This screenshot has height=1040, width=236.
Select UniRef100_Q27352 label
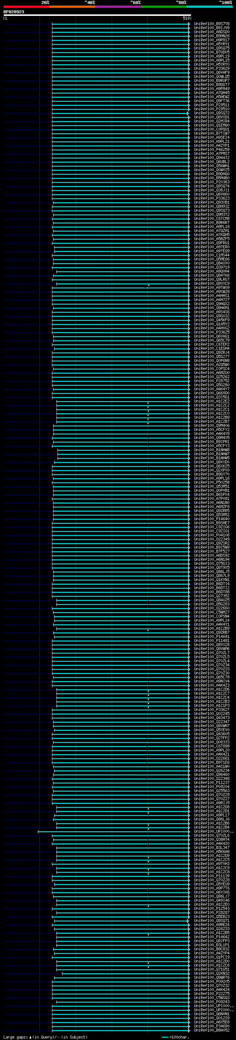tap(211, 596)
